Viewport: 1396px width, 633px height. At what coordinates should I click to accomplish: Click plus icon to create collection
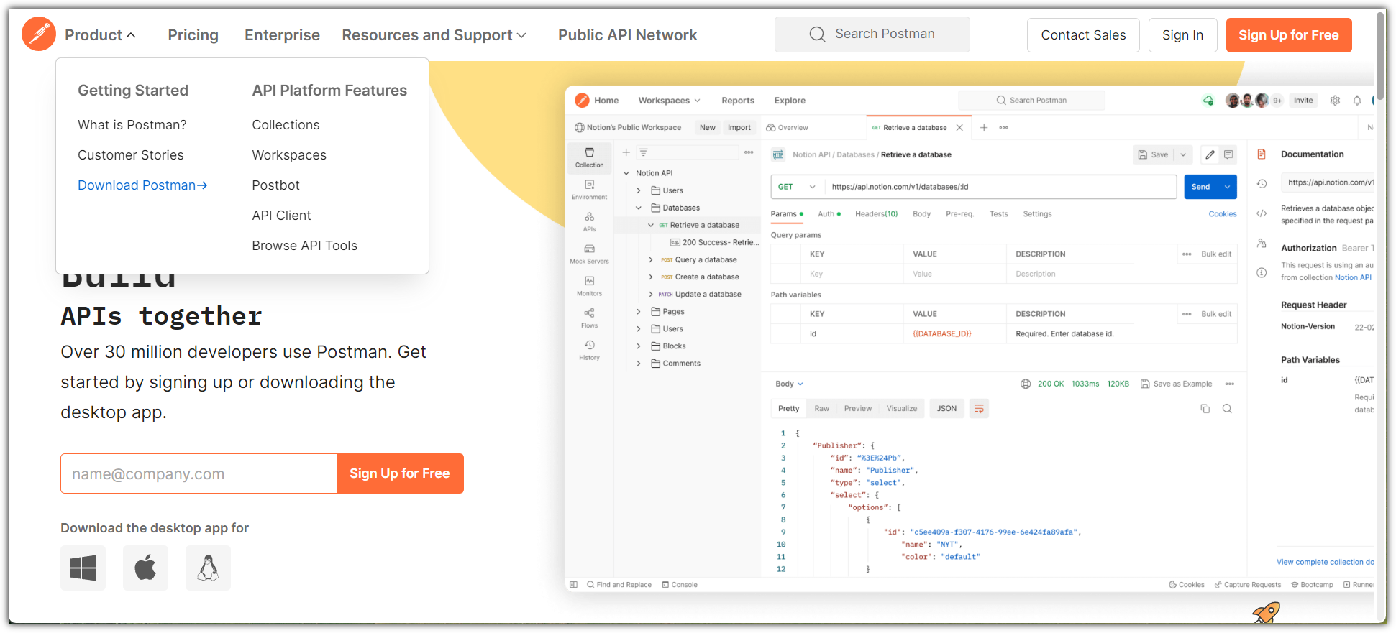point(626,152)
